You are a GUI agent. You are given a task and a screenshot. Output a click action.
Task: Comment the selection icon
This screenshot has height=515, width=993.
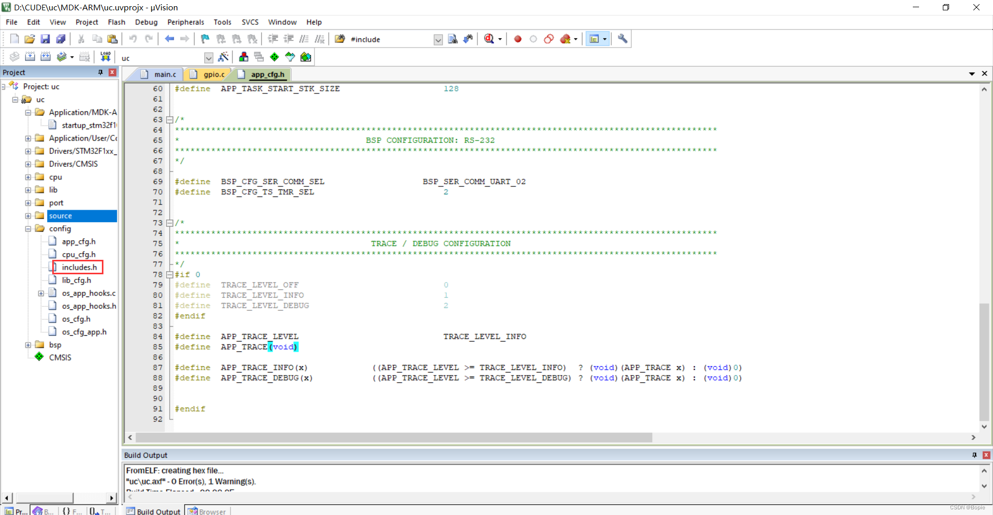point(304,39)
